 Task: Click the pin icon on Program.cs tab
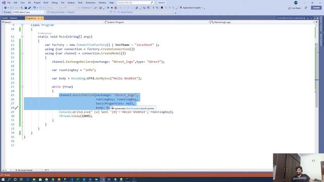click(x=38, y=18)
